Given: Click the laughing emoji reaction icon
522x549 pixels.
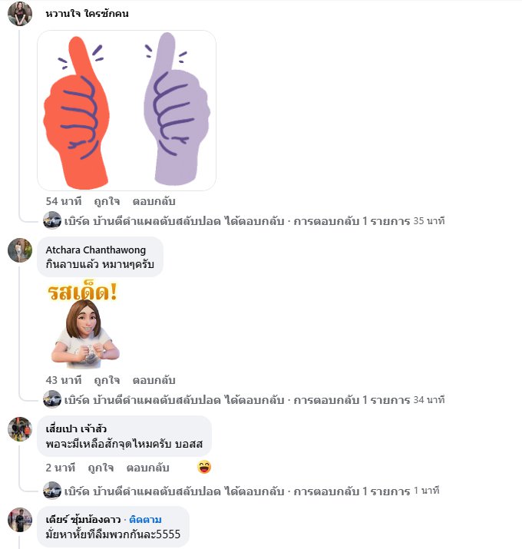Looking at the screenshot, I should 204,467.
